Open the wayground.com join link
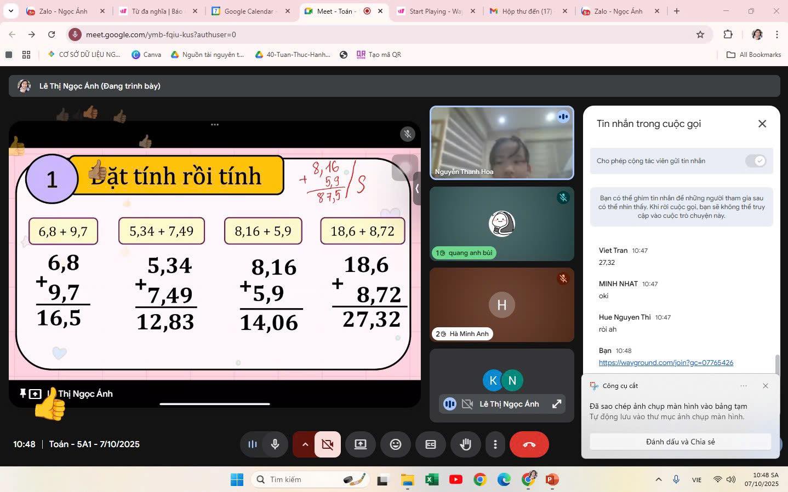This screenshot has width=788, height=492. pos(666,363)
